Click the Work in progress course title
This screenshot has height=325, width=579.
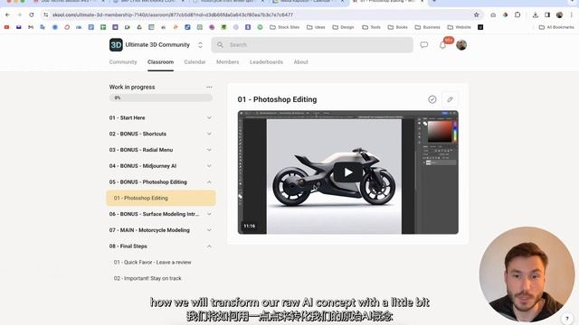pyautogui.click(x=132, y=88)
